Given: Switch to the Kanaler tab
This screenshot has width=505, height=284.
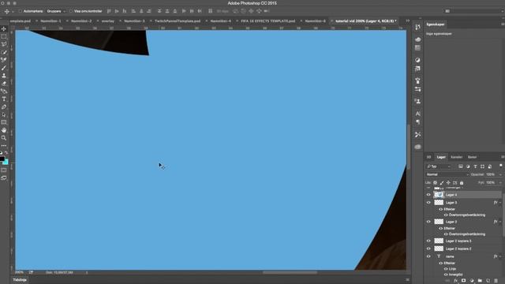Looking at the screenshot, I should (456, 157).
